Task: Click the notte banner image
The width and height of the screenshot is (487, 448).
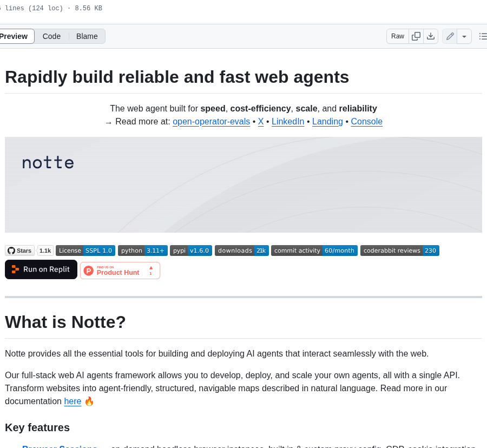Action: point(243,185)
